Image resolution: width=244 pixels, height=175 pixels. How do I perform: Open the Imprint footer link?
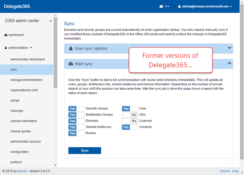[225, 171]
